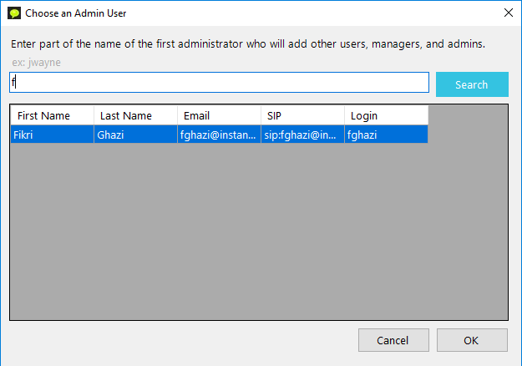Sort by the Email column header

(x=220, y=115)
